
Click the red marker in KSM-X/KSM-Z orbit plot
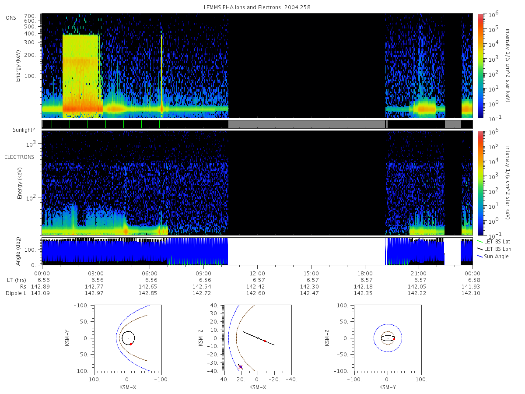(265, 341)
